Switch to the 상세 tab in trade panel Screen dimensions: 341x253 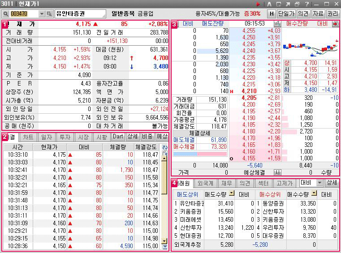tap(133, 137)
